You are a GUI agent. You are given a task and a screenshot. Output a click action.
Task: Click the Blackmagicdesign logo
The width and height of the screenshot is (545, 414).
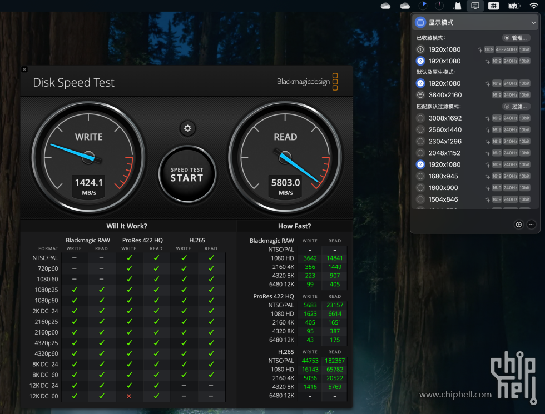pyautogui.click(x=307, y=82)
